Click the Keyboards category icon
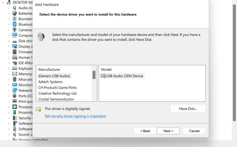This screenshot has width=237, height=147. click(15, 68)
